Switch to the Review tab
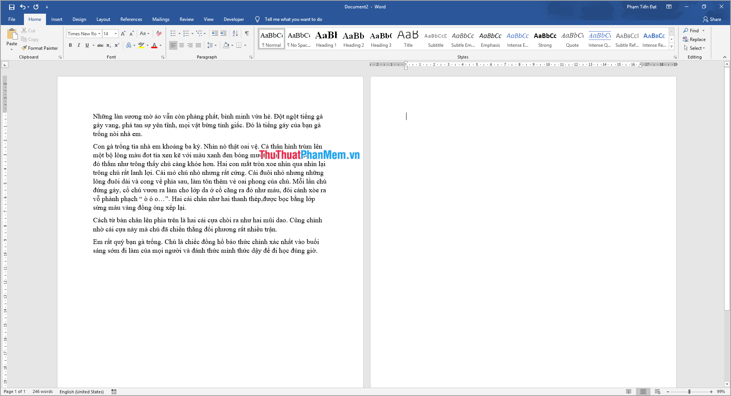Viewport: 731px width, 396px height. click(187, 19)
